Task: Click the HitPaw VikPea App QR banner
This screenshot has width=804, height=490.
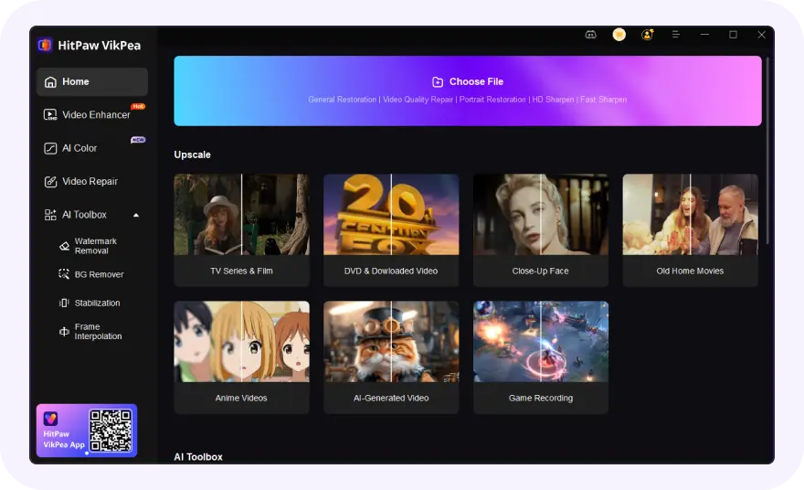Action: (87, 431)
